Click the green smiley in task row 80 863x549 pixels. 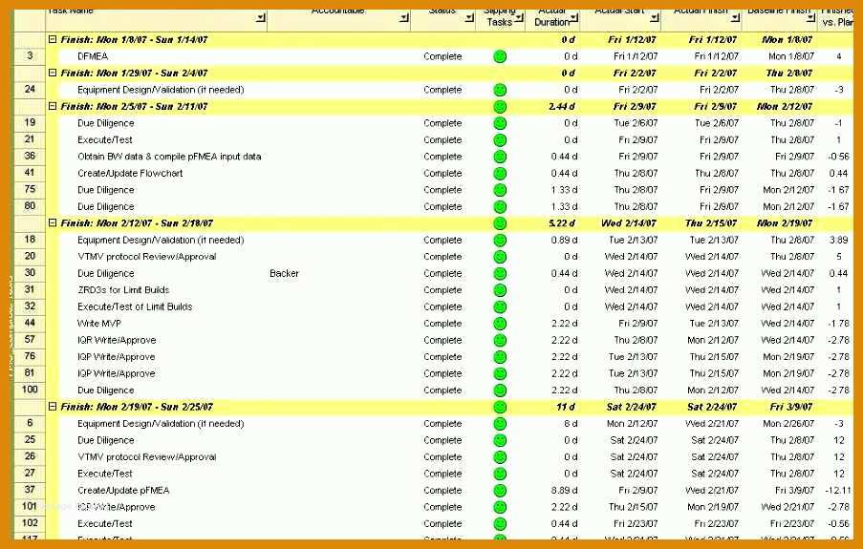pyautogui.click(x=500, y=207)
